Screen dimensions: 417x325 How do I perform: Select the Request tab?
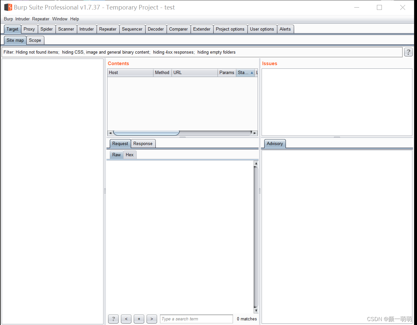(x=120, y=143)
